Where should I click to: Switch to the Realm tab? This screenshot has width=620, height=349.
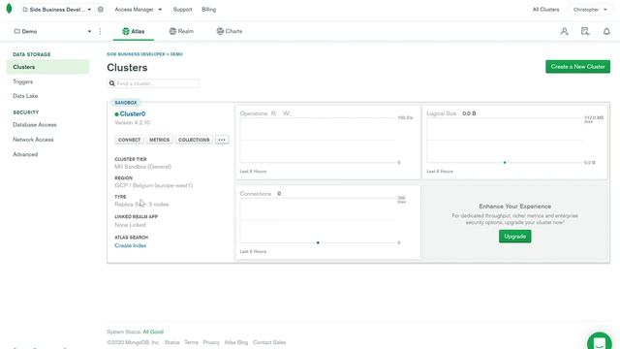181,31
